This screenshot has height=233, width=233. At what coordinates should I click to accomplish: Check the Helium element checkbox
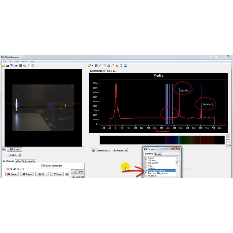point(146,168)
